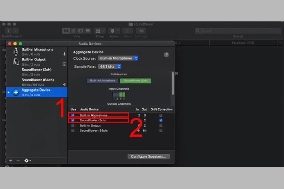Click the Finder Edit Tags button
This screenshot has width=284, height=189.
141,31
